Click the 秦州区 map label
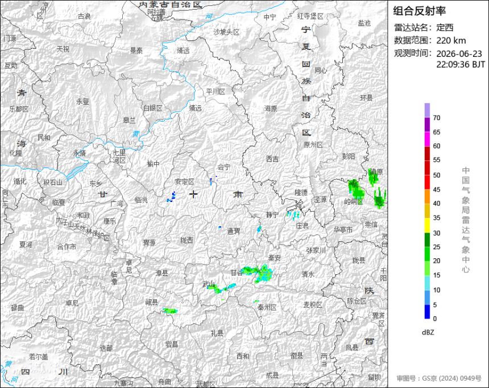The height and width of the screenshot is (388, 489). point(267,307)
